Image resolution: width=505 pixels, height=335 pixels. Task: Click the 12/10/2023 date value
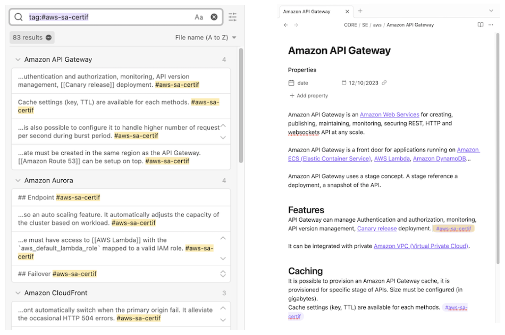tap(363, 83)
